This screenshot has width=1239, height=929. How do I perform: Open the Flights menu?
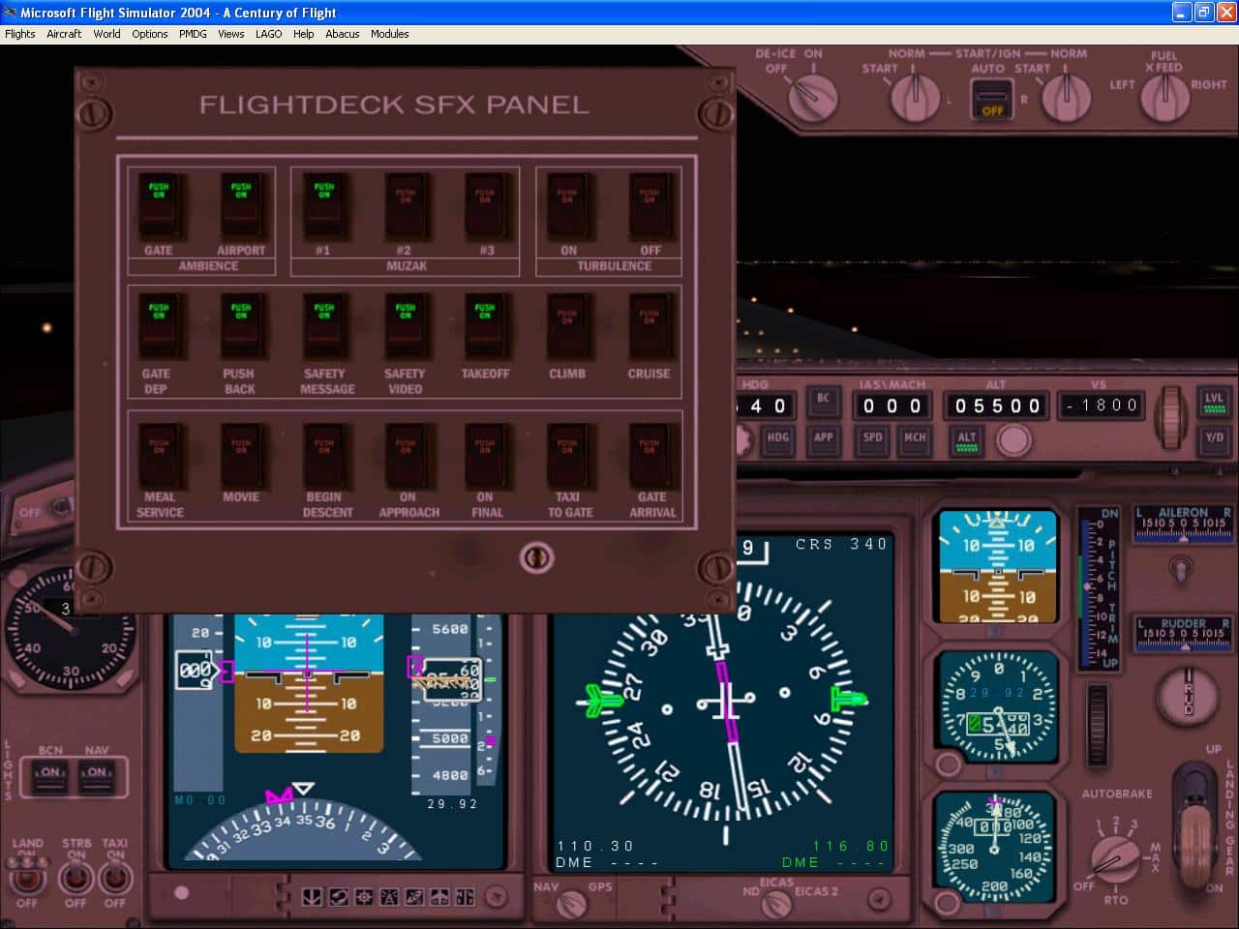[20, 34]
